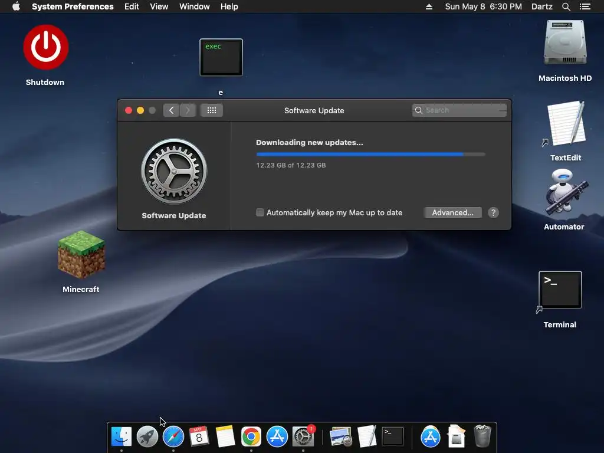The width and height of the screenshot is (604, 453).
Task: Click the date and time in the menu bar
Action: pyautogui.click(x=484, y=6)
